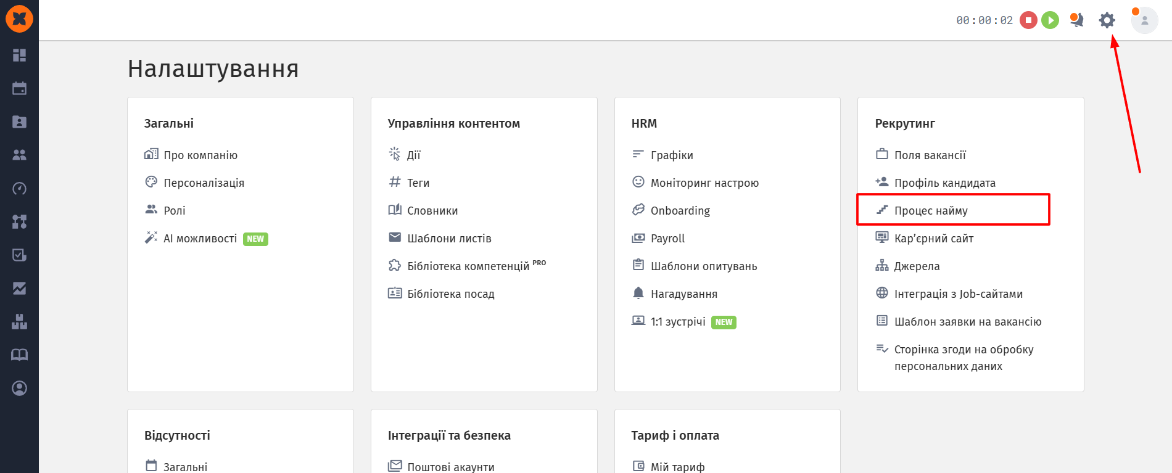Click the orange app logo at top left

point(19,19)
